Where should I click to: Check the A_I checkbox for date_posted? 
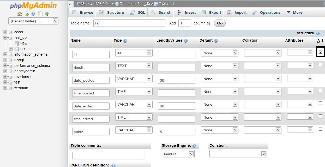pyautogui.click(x=320, y=78)
